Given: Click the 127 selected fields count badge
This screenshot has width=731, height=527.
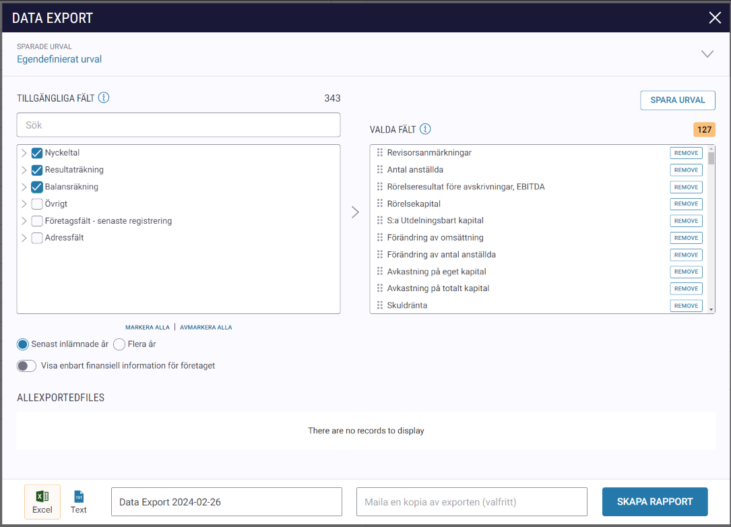Looking at the screenshot, I should (x=704, y=129).
